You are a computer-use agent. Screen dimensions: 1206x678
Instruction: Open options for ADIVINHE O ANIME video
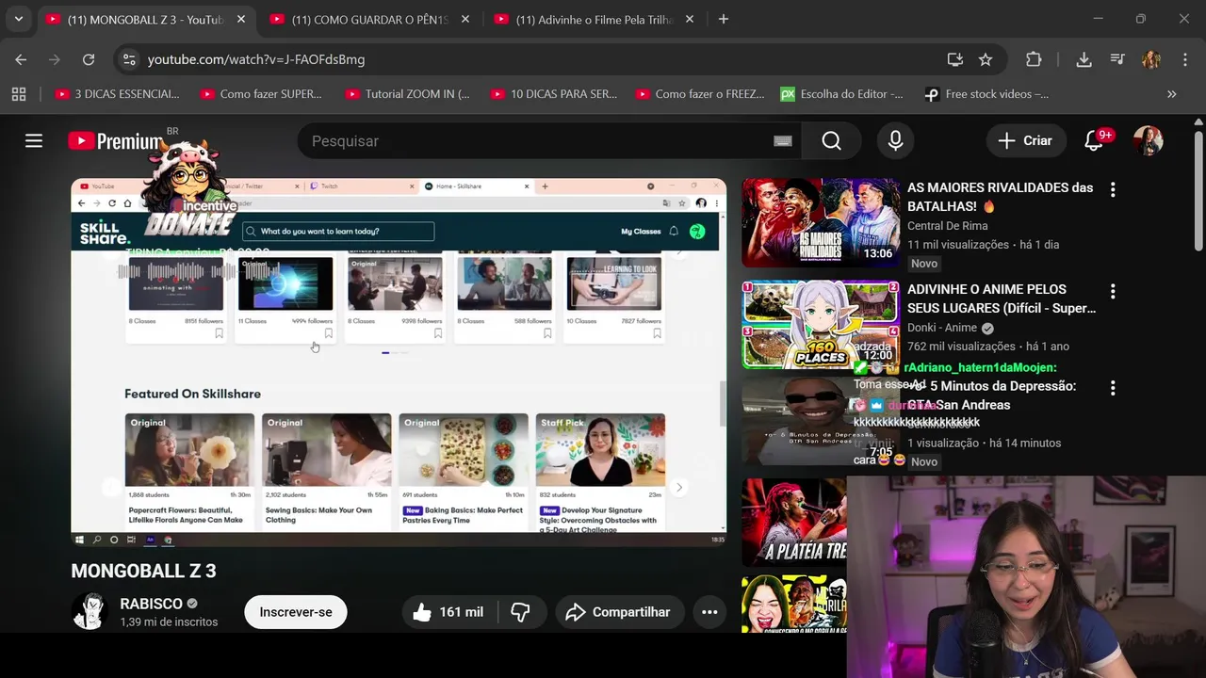pyautogui.click(x=1113, y=291)
